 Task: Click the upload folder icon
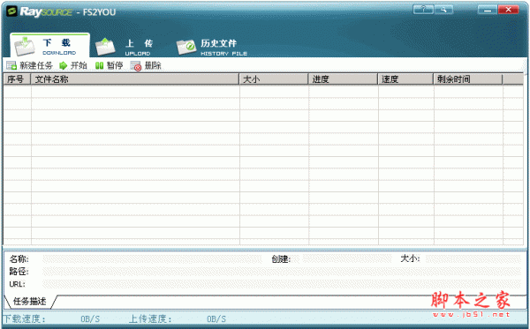click(x=105, y=47)
